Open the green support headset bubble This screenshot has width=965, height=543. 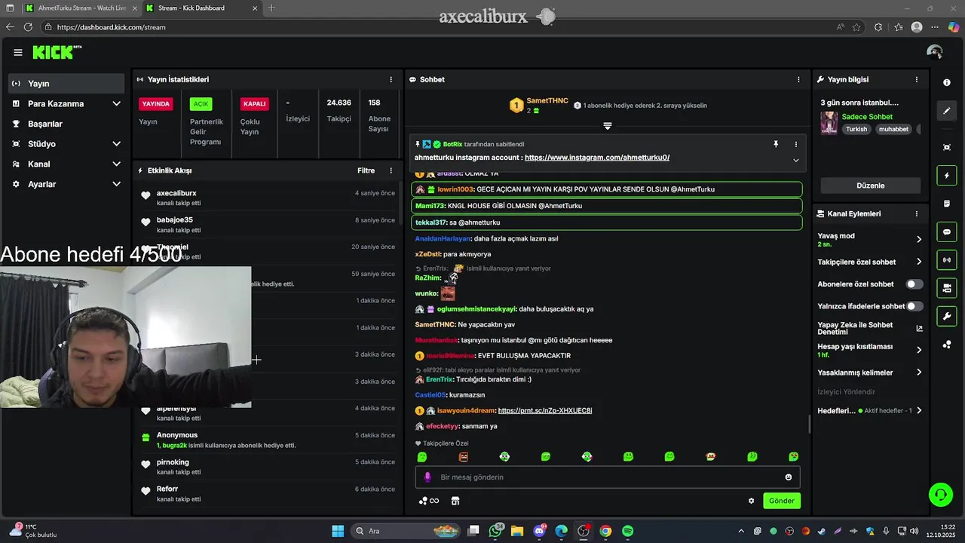coord(940,495)
